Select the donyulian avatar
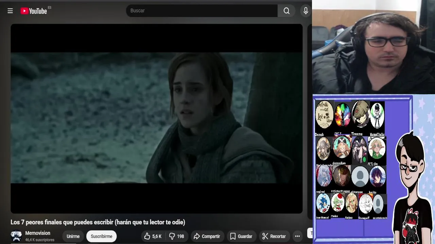435x244 pixels. click(342, 147)
